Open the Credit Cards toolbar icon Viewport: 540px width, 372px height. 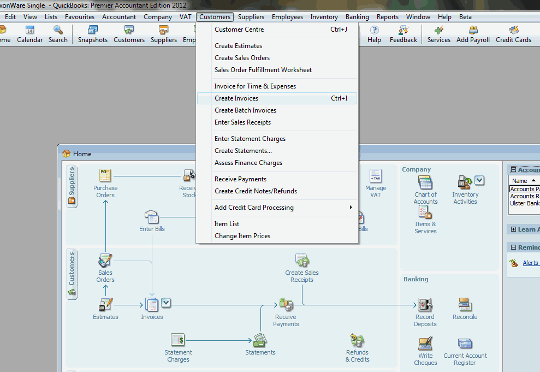(x=513, y=34)
